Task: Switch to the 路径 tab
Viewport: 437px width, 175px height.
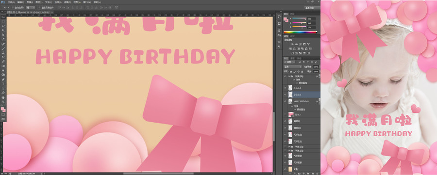Action: point(299,59)
